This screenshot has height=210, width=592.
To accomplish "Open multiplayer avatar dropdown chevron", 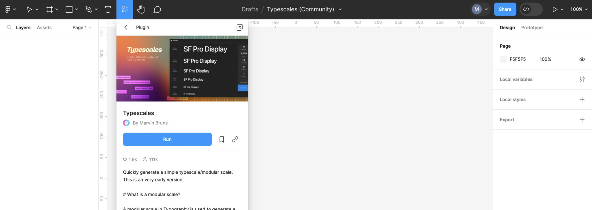I will (486, 10).
